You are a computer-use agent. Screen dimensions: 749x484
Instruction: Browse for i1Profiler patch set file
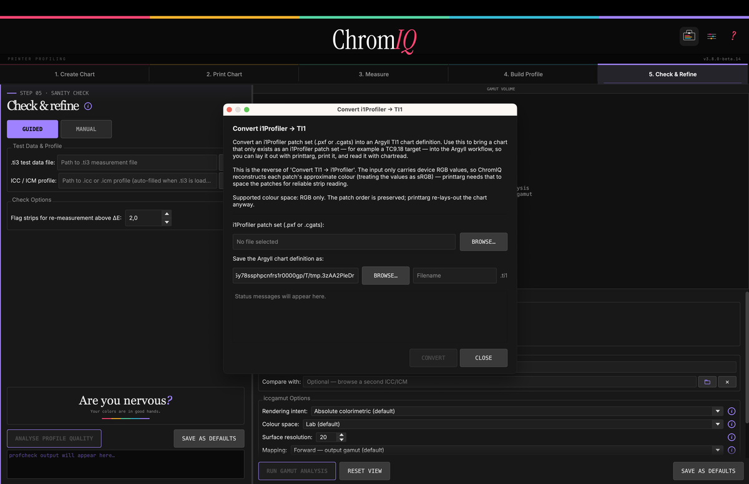pos(483,241)
